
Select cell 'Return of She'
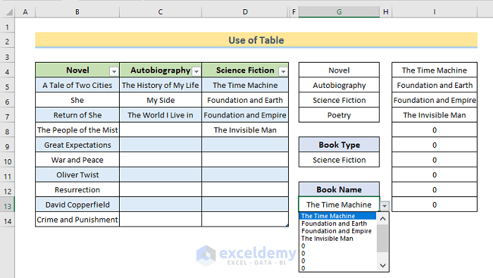77,115
